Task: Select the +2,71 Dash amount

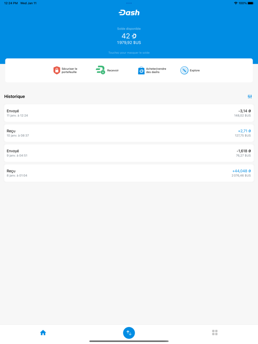Action: pyautogui.click(x=245, y=131)
